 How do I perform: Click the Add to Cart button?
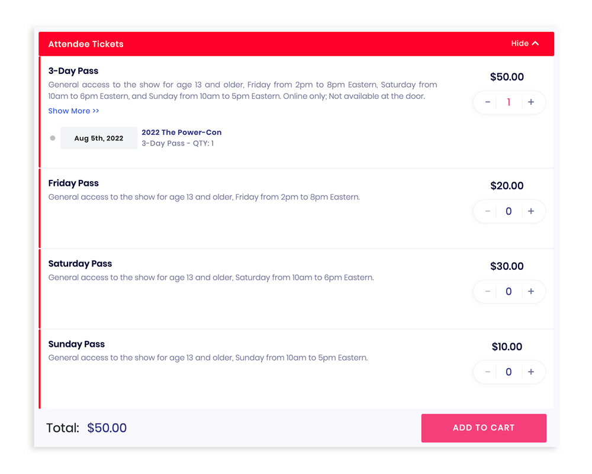click(x=484, y=428)
